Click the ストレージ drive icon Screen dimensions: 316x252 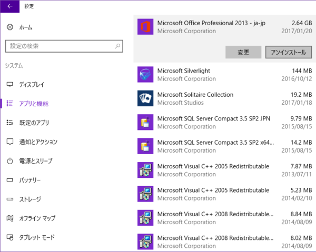pyautogui.click(x=10, y=199)
